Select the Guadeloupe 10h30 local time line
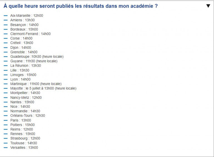This screenshot has width=214, height=157. (37, 57)
